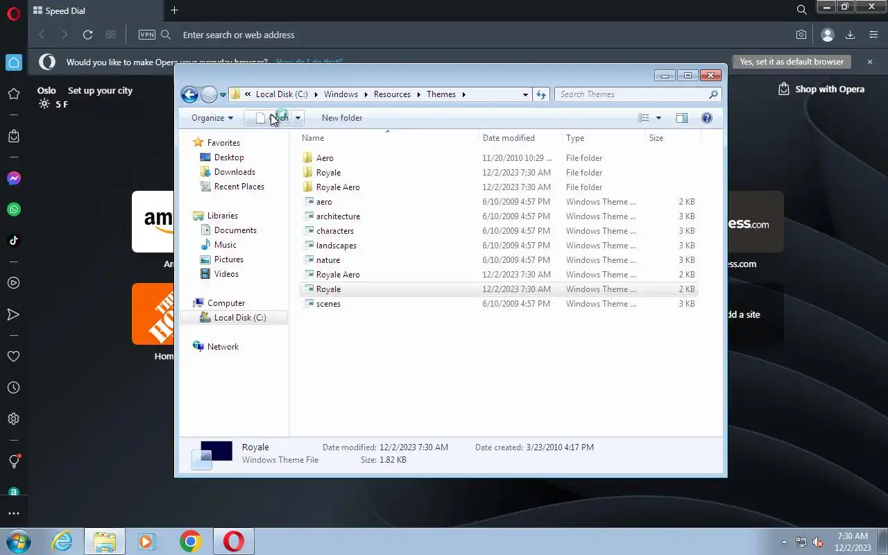This screenshot has height=555, width=888.
Task: Expand the arrow after Resources in breadcrumb
Action: [418, 94]
